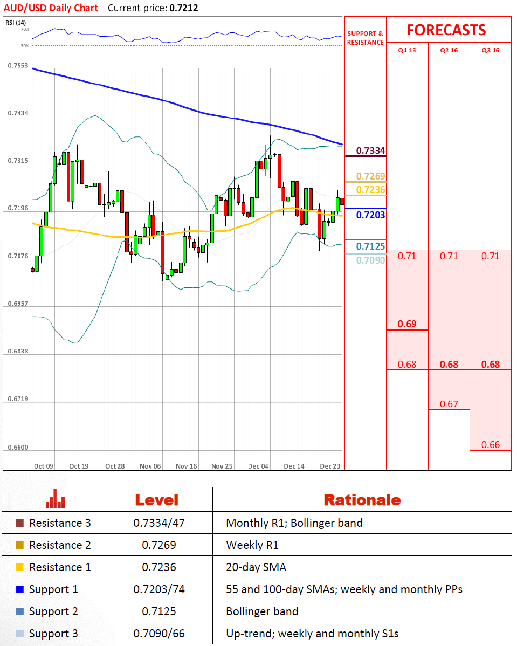Select the Q3 16 forecast column header
The width and height of the screenshot is (517, 646).
491,50
